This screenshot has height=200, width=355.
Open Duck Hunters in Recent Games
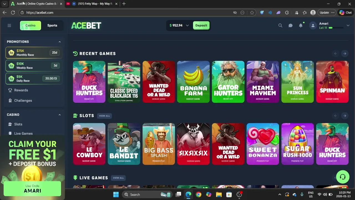click(89, 82)
